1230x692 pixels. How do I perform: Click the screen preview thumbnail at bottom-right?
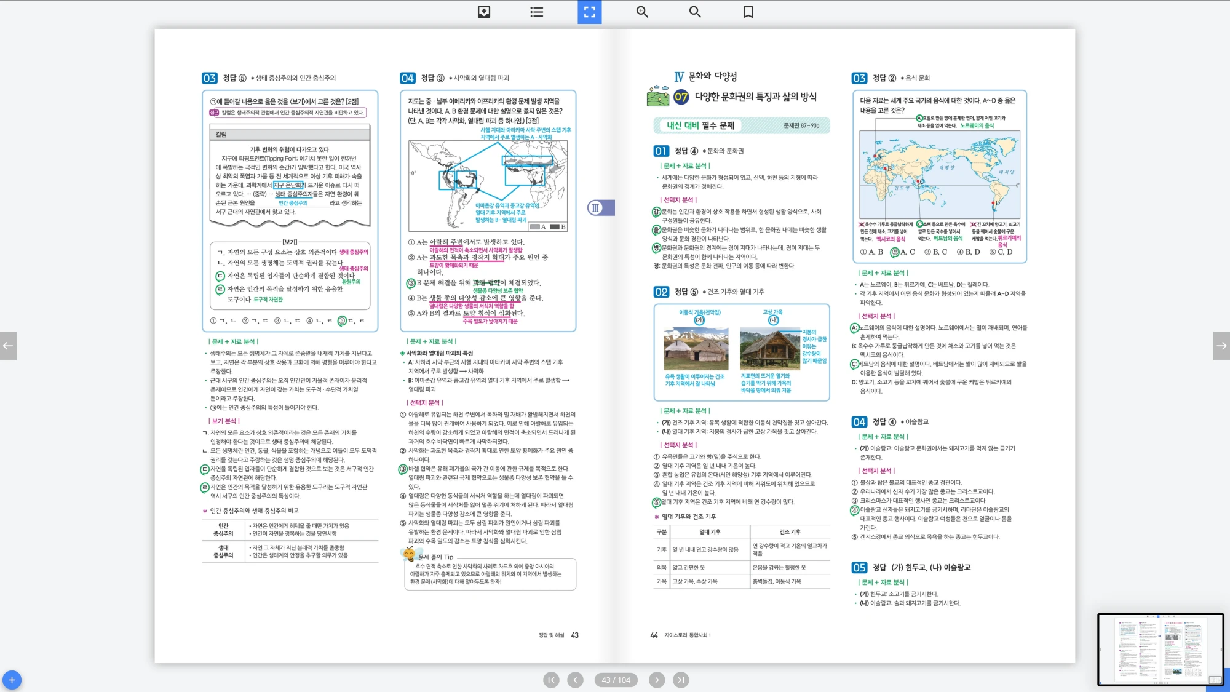1160,650
